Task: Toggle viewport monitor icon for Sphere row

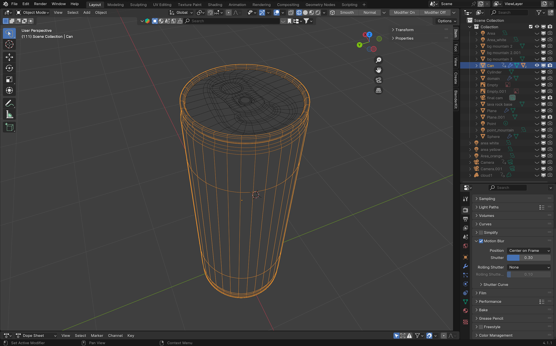Action: [x=544, y=136]
